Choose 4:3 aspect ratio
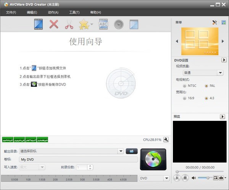The height and width of the screenshot is (190, 229). (x=206, y=98)
